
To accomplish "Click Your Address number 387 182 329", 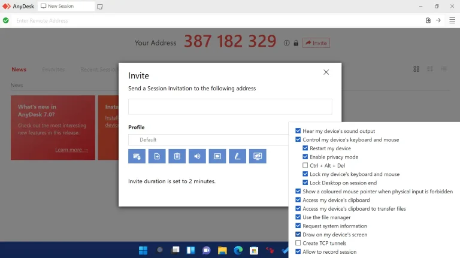I will [x=230, y=41].
